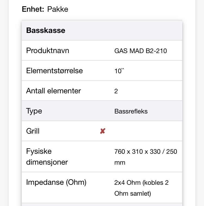The height and width of the screenshot is (206, 204).
Task: Click the Enhet label above the table
Action: point(33,9)
